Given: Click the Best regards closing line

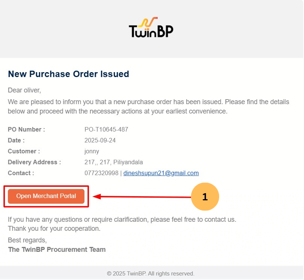Looking at the screenshot, I should [27, 240].
